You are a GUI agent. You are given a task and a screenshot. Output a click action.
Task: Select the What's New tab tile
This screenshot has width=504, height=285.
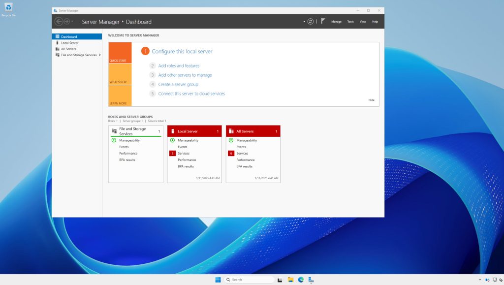coord(120,74)
